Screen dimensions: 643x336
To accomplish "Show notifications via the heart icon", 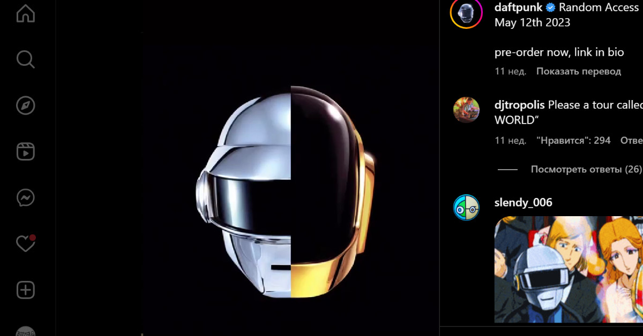I will click(25, 244).
